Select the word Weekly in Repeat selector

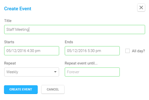point(12,72)
